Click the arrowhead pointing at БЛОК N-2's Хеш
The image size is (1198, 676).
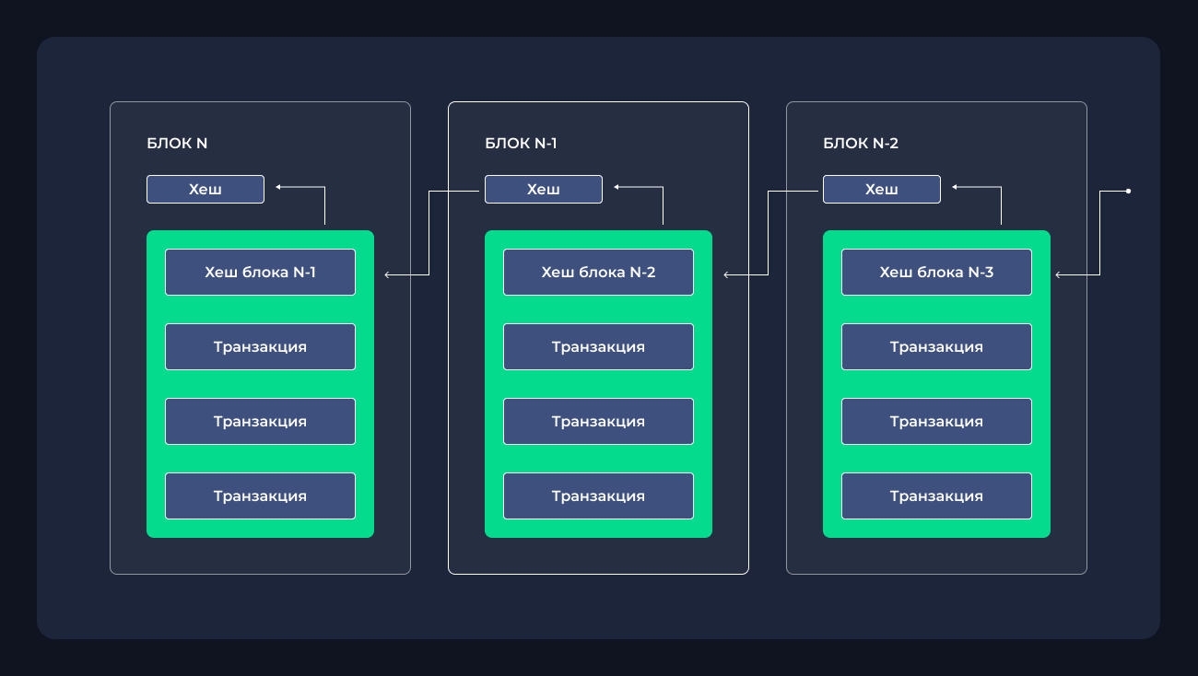955,187
